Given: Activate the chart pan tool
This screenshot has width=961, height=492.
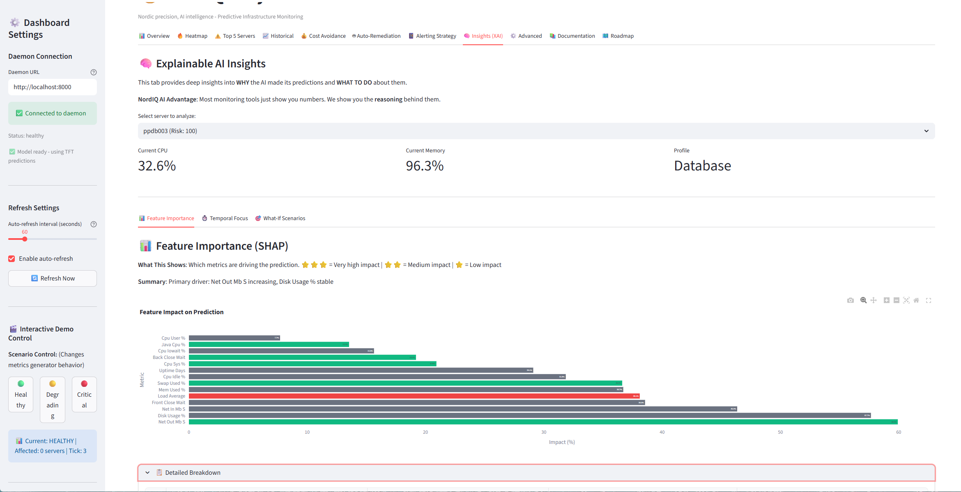Looking at the screenshot, I should coord(874,300).
